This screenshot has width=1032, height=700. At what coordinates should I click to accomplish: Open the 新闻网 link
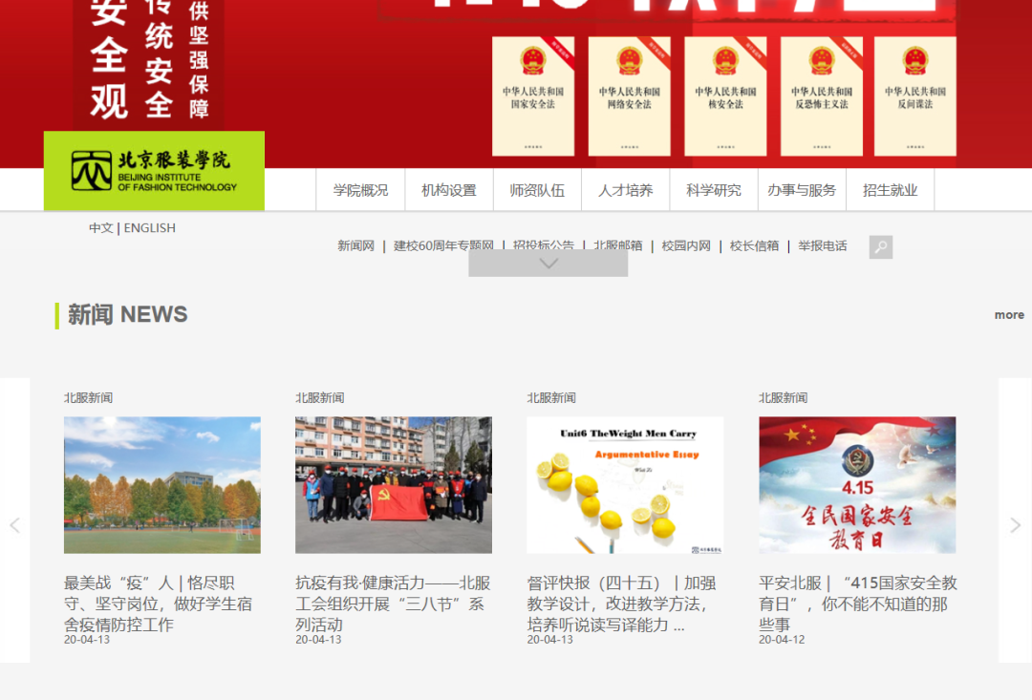(355, 246)
